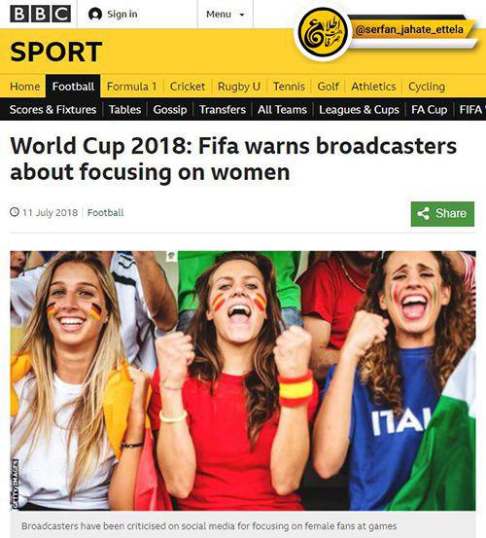The width and height of the screenshot is (486, 538).
Task: Click the share icon in the green button
Action: [423, 213]
